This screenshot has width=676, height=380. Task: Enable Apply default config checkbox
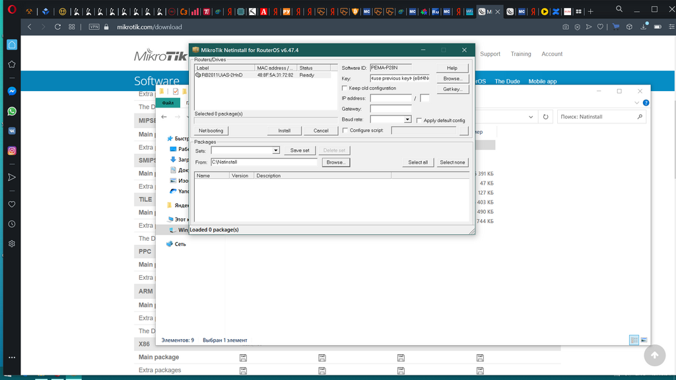pos(419,120)
